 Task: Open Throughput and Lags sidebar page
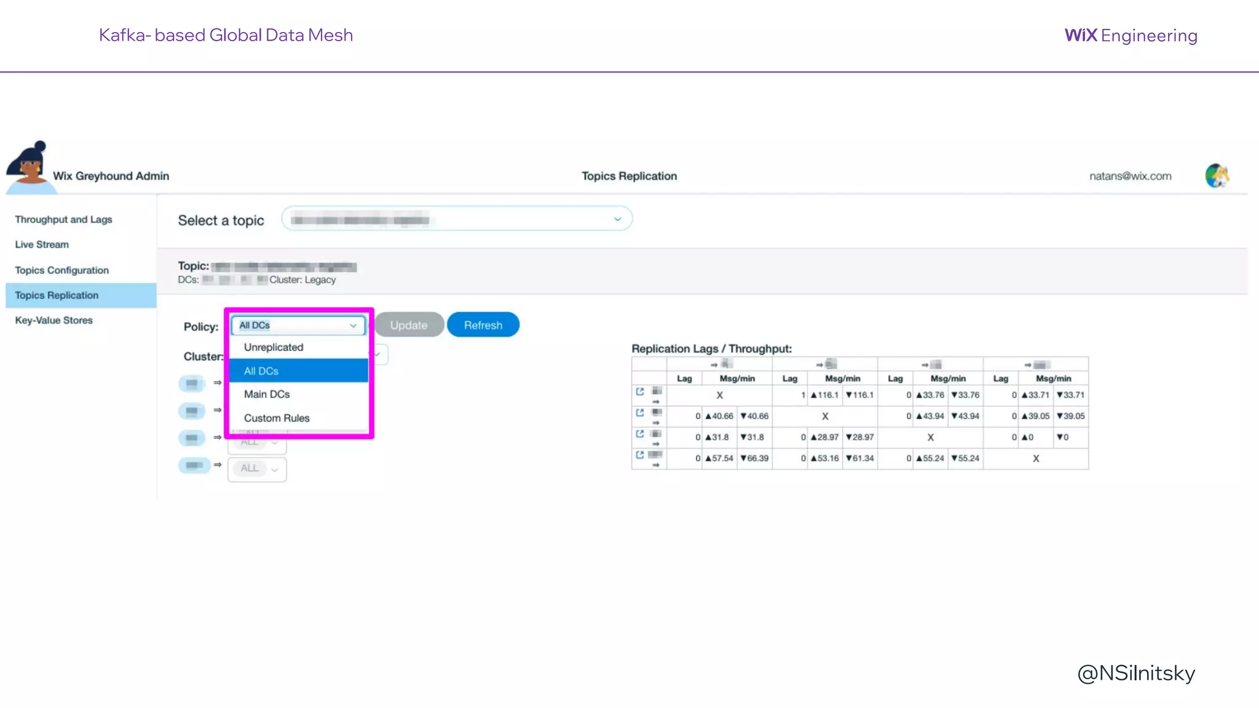(x=63, y=219)
